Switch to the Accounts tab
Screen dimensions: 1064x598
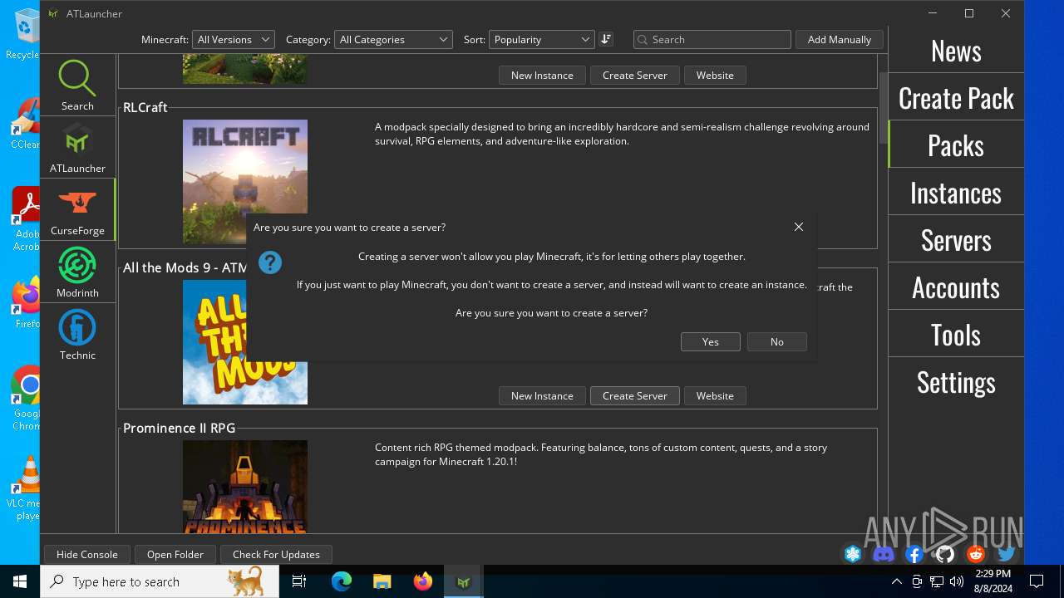coord(956,287)
